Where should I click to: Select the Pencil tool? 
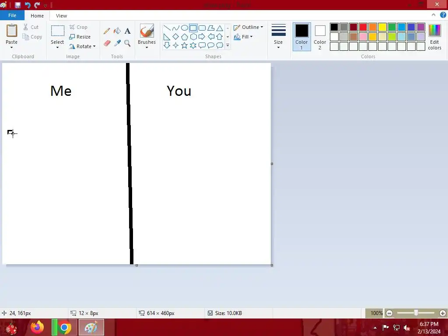pos(107,31)
